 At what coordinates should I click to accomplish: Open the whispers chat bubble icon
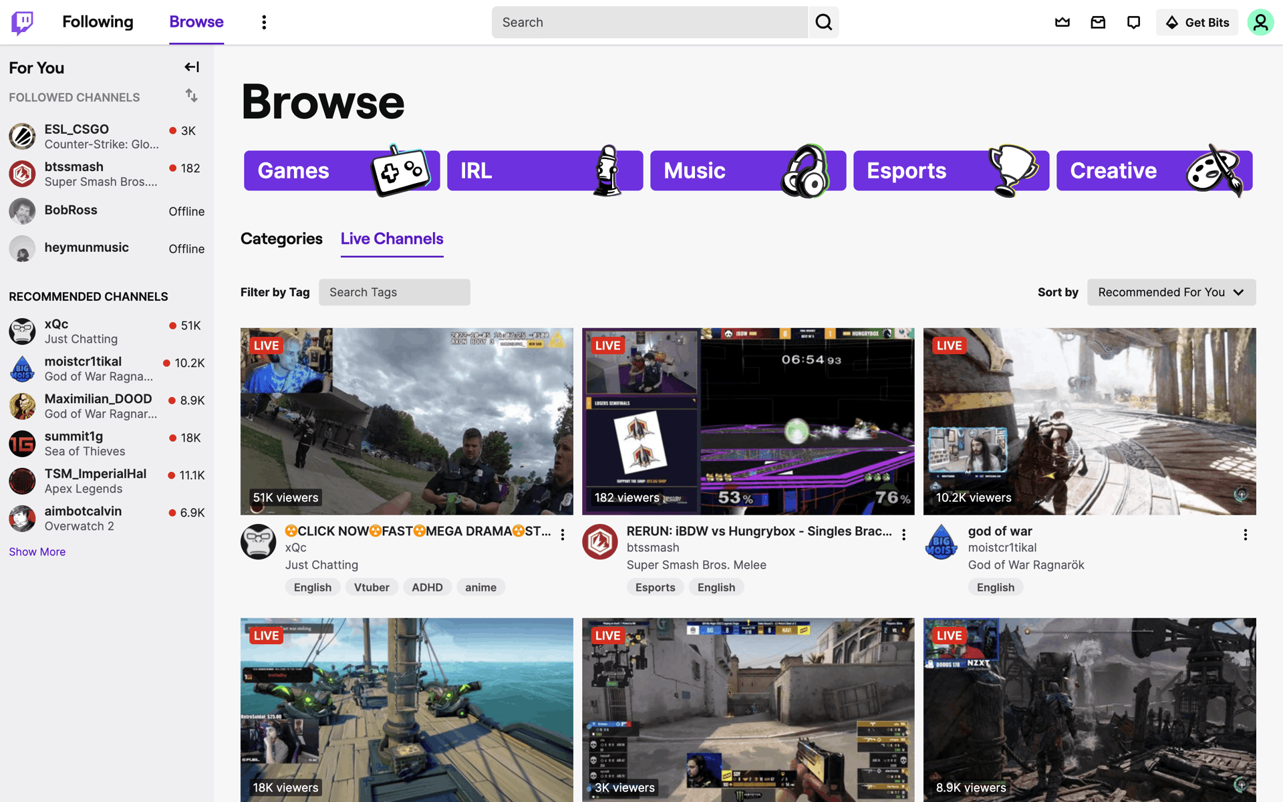[1133, 23]
